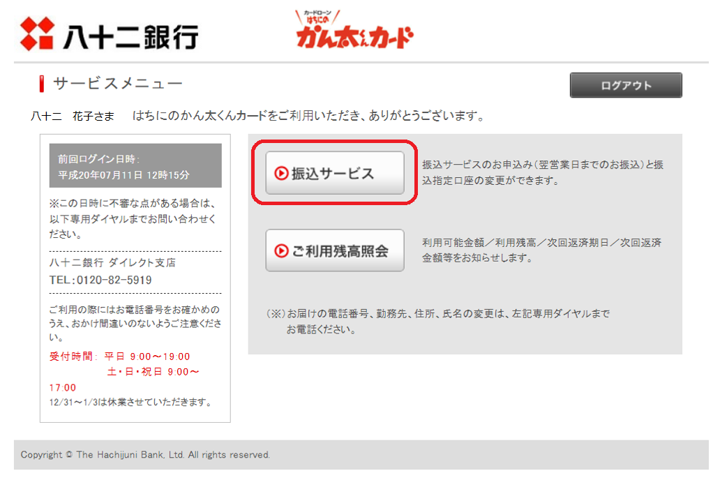Click the 平成20年07月11日 12時15分 timestamp
The height and width of the screenshot is (480, 713).
click(x=123, y=175)
